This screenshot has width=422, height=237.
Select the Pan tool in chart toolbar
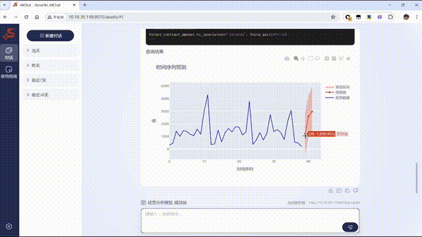pyautogui.click(x=303, y=59)
